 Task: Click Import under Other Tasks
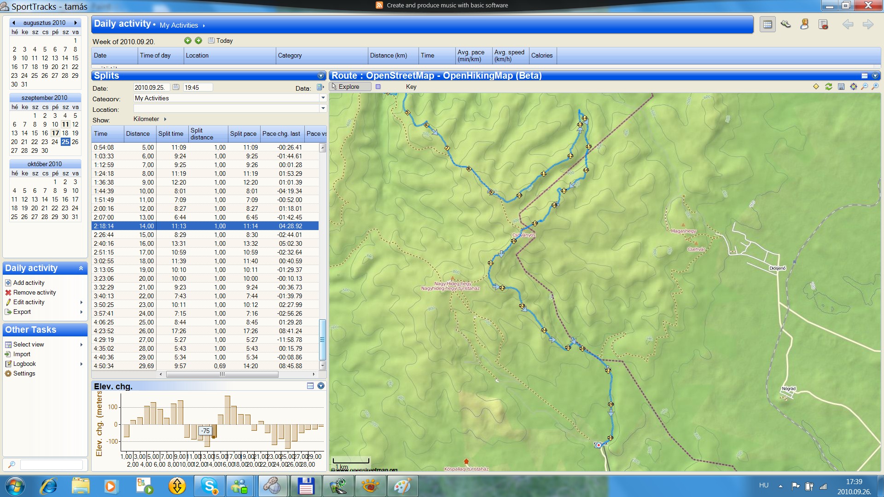[x=22, y=354]
